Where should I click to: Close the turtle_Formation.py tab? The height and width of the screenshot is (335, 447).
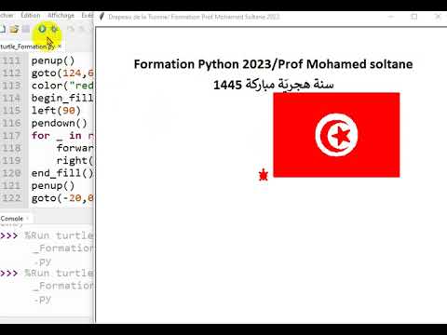point(60,47)
